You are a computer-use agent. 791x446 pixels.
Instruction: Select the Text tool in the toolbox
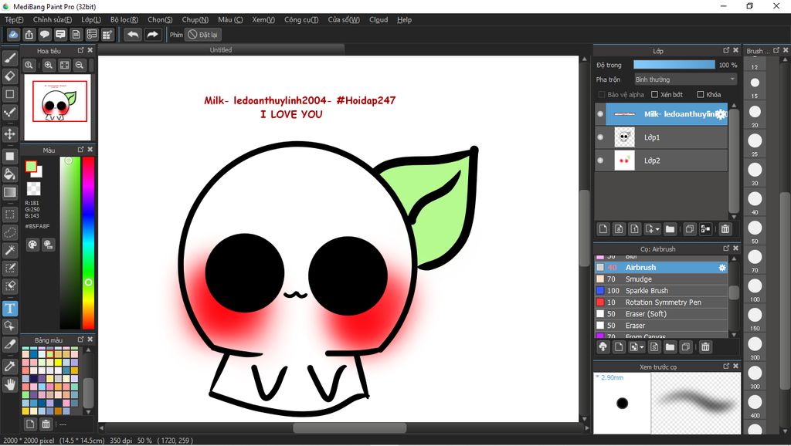pyautogui.click(x=10, y=309)
